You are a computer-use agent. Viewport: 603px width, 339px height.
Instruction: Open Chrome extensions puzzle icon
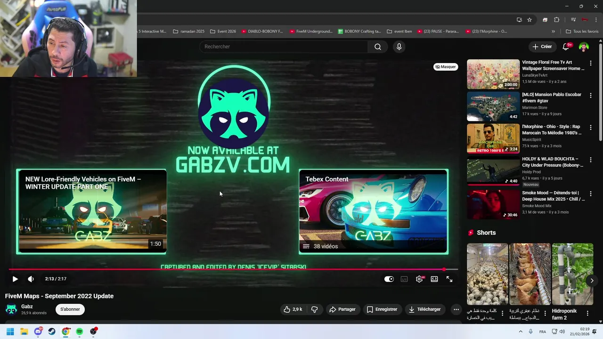[556, 20]
